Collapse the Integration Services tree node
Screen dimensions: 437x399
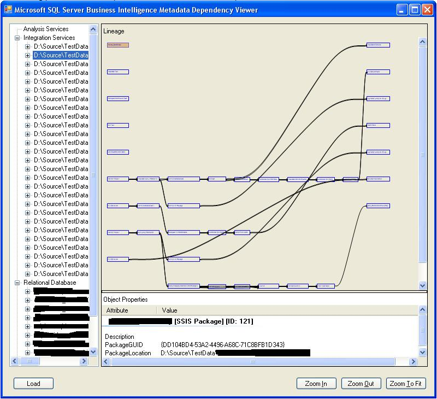17,38
